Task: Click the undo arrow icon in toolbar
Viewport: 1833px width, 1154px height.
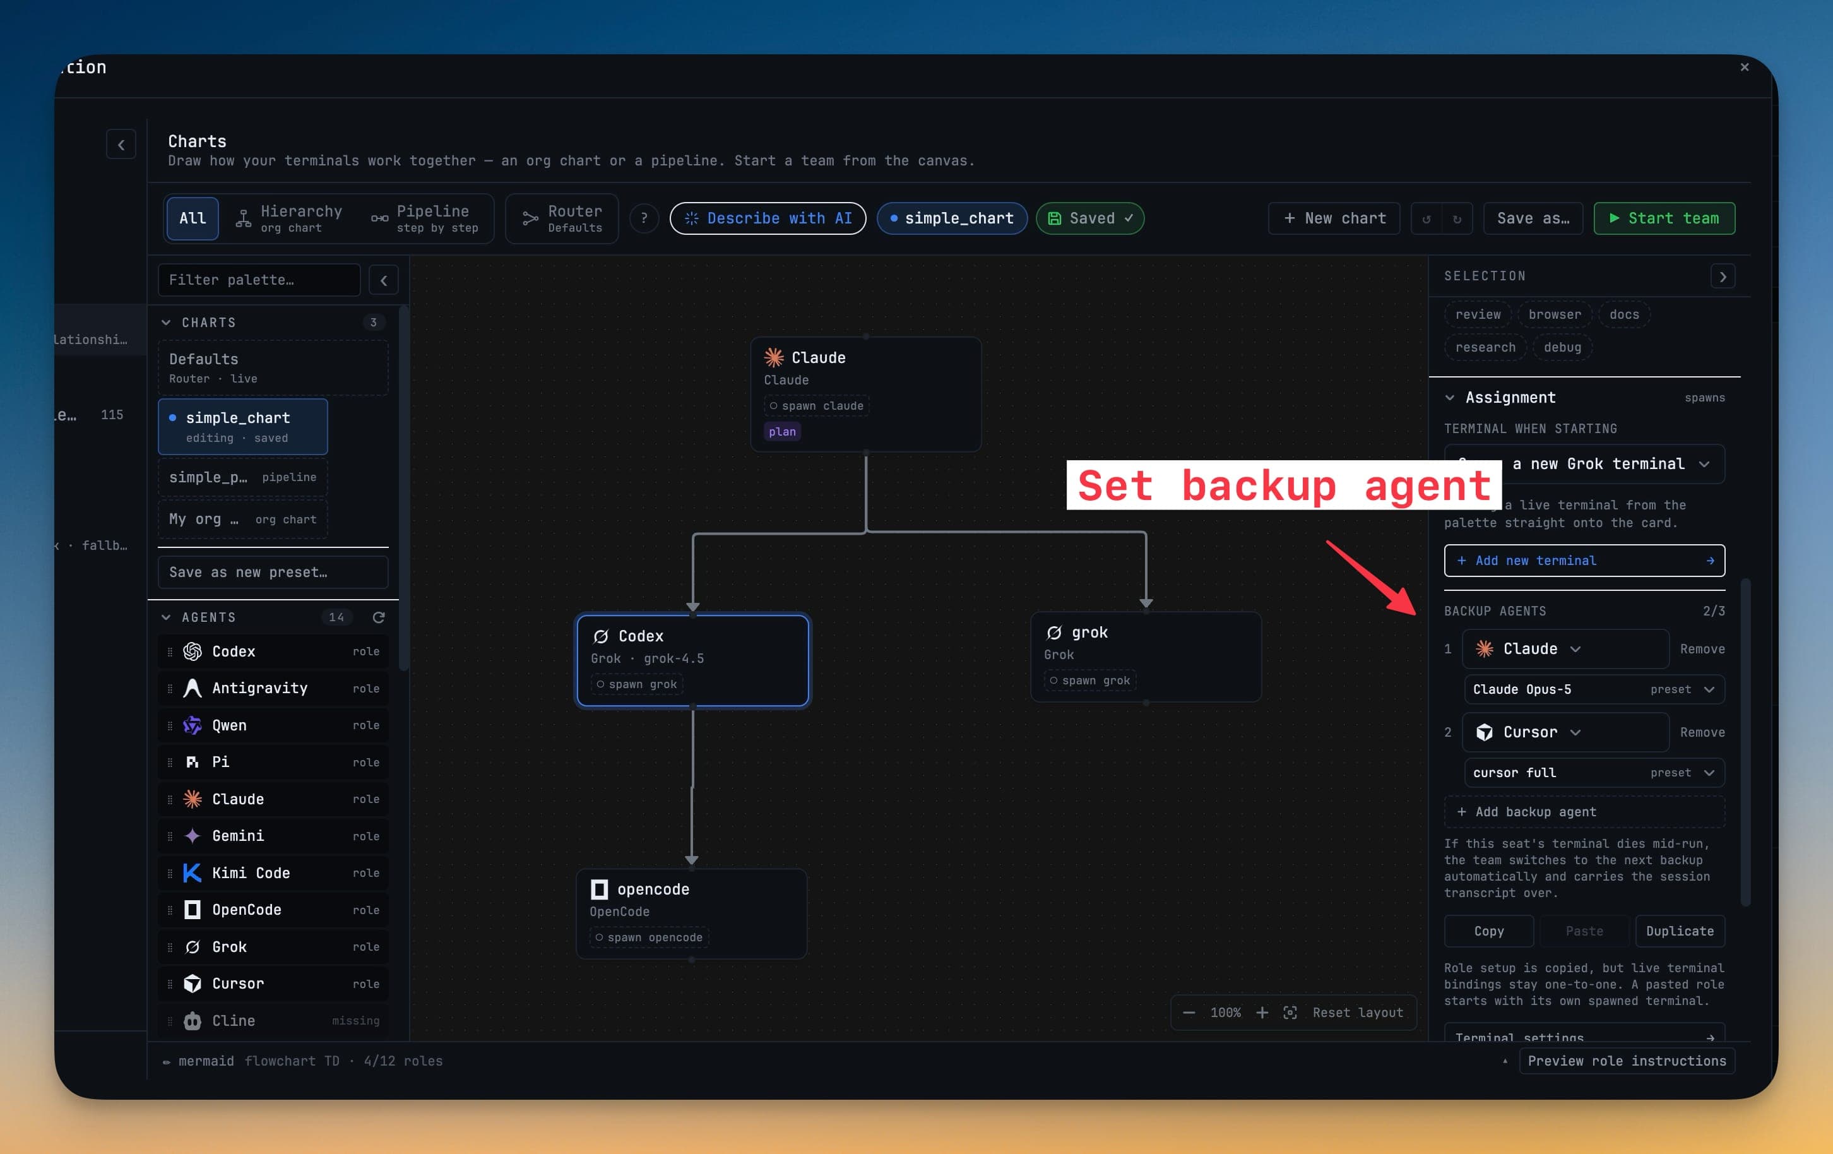Action: coord(1426,219)
